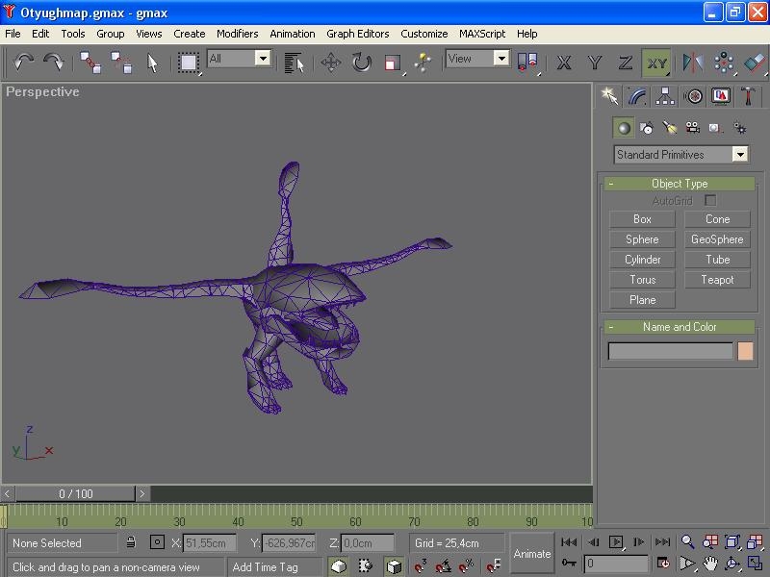The width and height of the screenshot is (770, 577).
Task: Pick the Pan hand viewport tool
Action: tap(710, 564)
